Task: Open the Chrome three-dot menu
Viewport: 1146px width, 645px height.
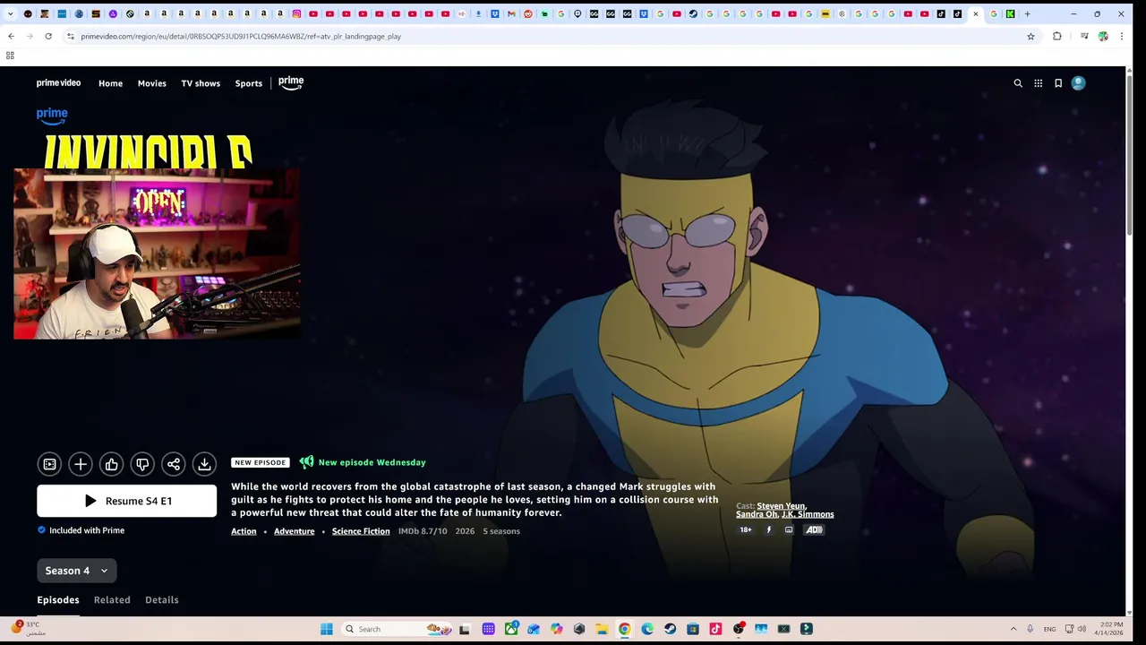Action: coord(1122,36)
